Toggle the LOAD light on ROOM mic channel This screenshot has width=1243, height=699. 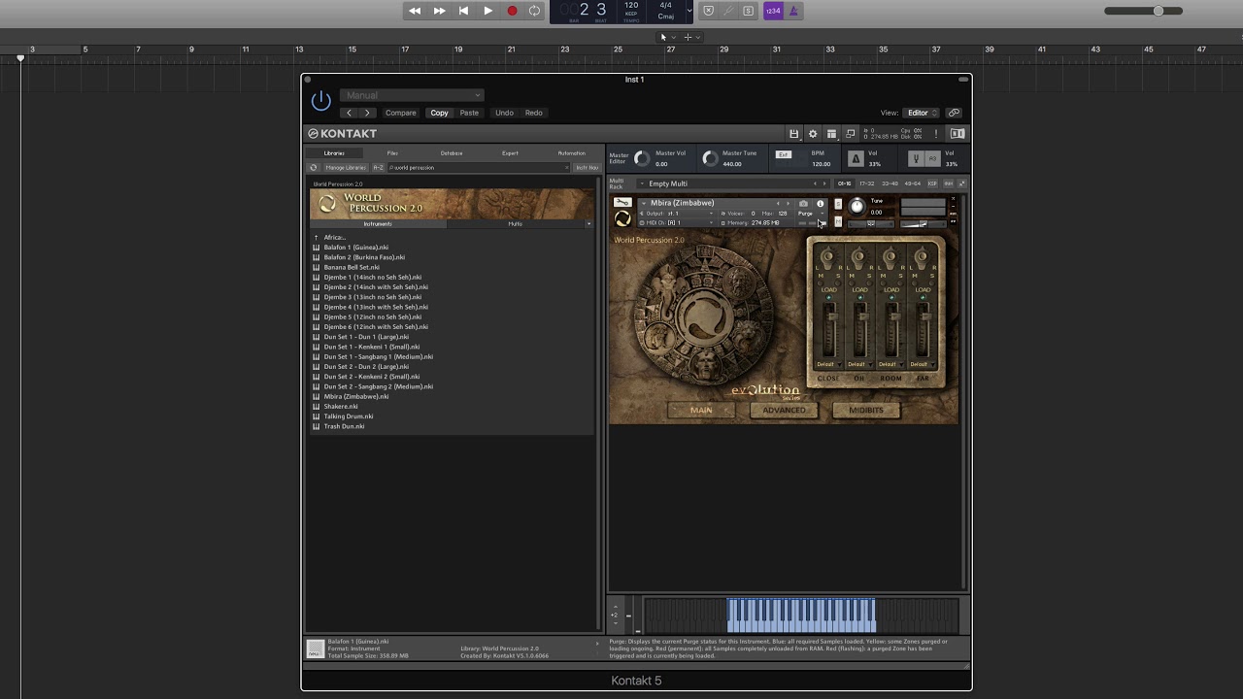[x=891, y=297]
